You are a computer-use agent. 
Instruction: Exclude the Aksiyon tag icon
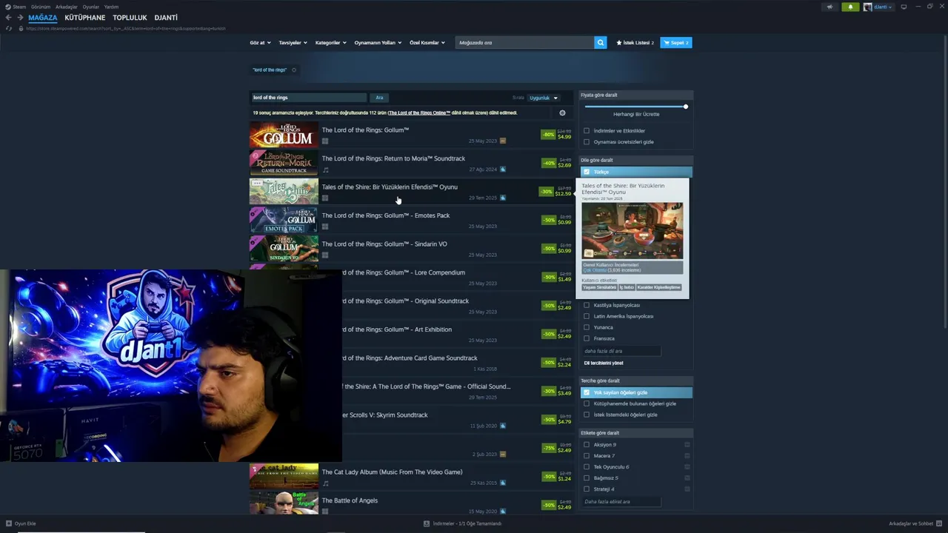(x=687, y=445)
